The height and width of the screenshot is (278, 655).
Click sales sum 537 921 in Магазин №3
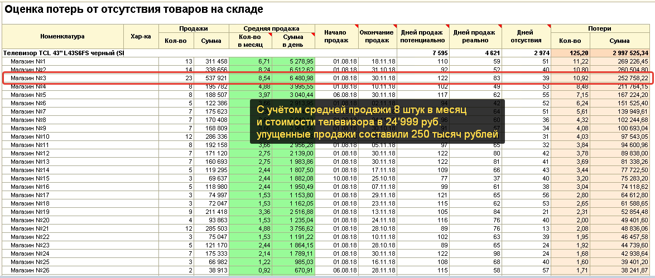(x=216, y=78)
